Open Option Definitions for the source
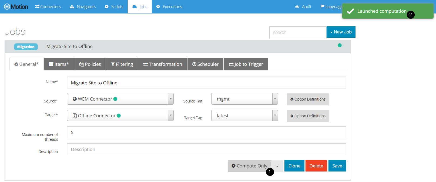 [x=308, y=99]
